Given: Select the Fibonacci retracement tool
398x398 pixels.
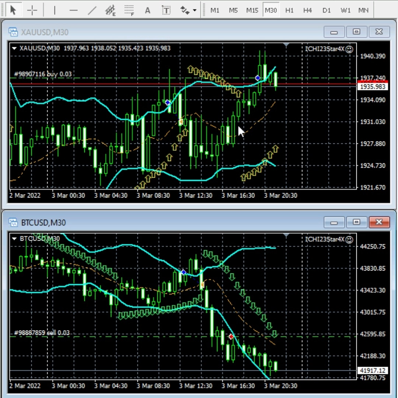Looking at the screenshot, I should point(129,10).
